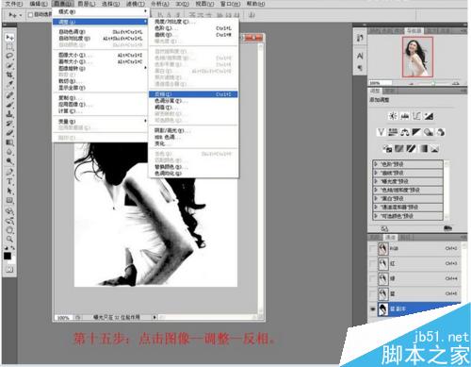Select the Brush tool
The width and height of the screenshot is (471, 367).
click(x=9, y=105)
